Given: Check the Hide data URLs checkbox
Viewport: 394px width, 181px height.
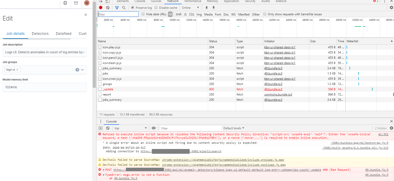Looking at the screenshot, I should point(143,14).
